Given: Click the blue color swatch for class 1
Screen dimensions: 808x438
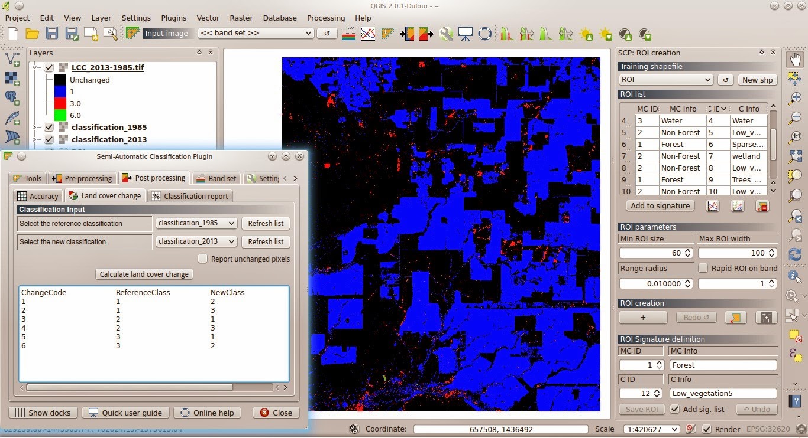Looking at the screenshot, I should click(x=62, y=91).
